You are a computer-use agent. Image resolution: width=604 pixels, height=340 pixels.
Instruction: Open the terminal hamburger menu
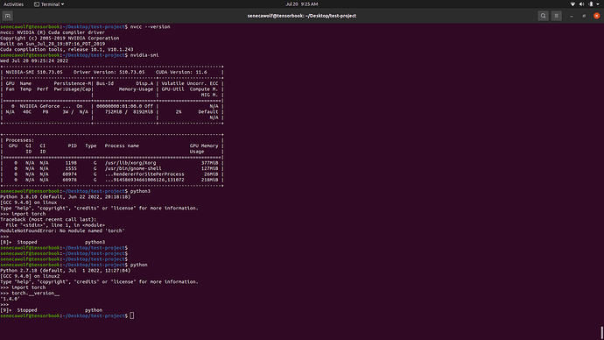pos(556,16)
